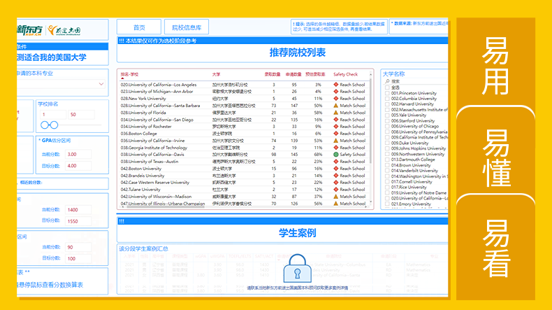Viewport: 552px width, 310px height.
Task: Click the magnifier icon in 大学名称 panel
Action: tap(387, 81)
